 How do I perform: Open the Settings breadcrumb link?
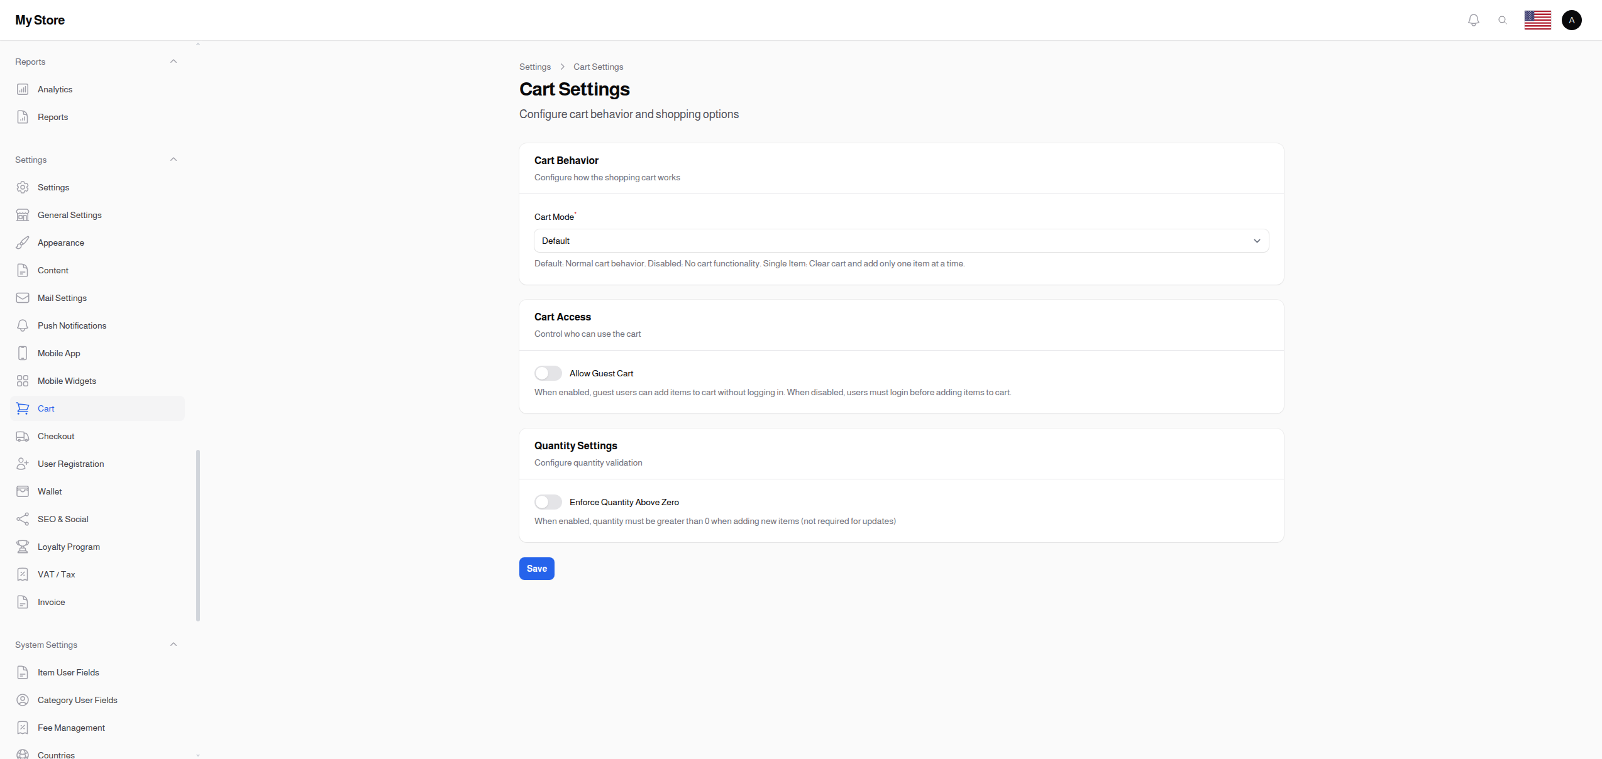tap(535, 67)
